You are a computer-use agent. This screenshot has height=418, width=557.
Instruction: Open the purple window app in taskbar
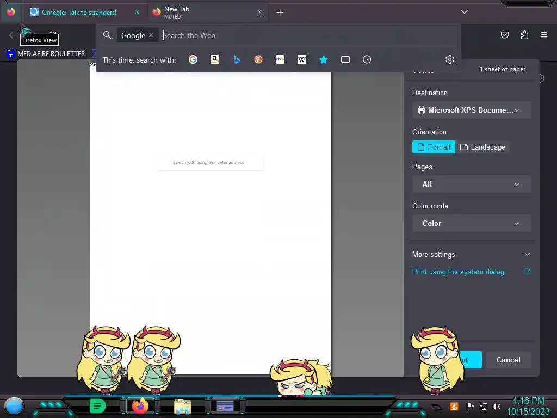pyautogui.click(x=225, y=406)
